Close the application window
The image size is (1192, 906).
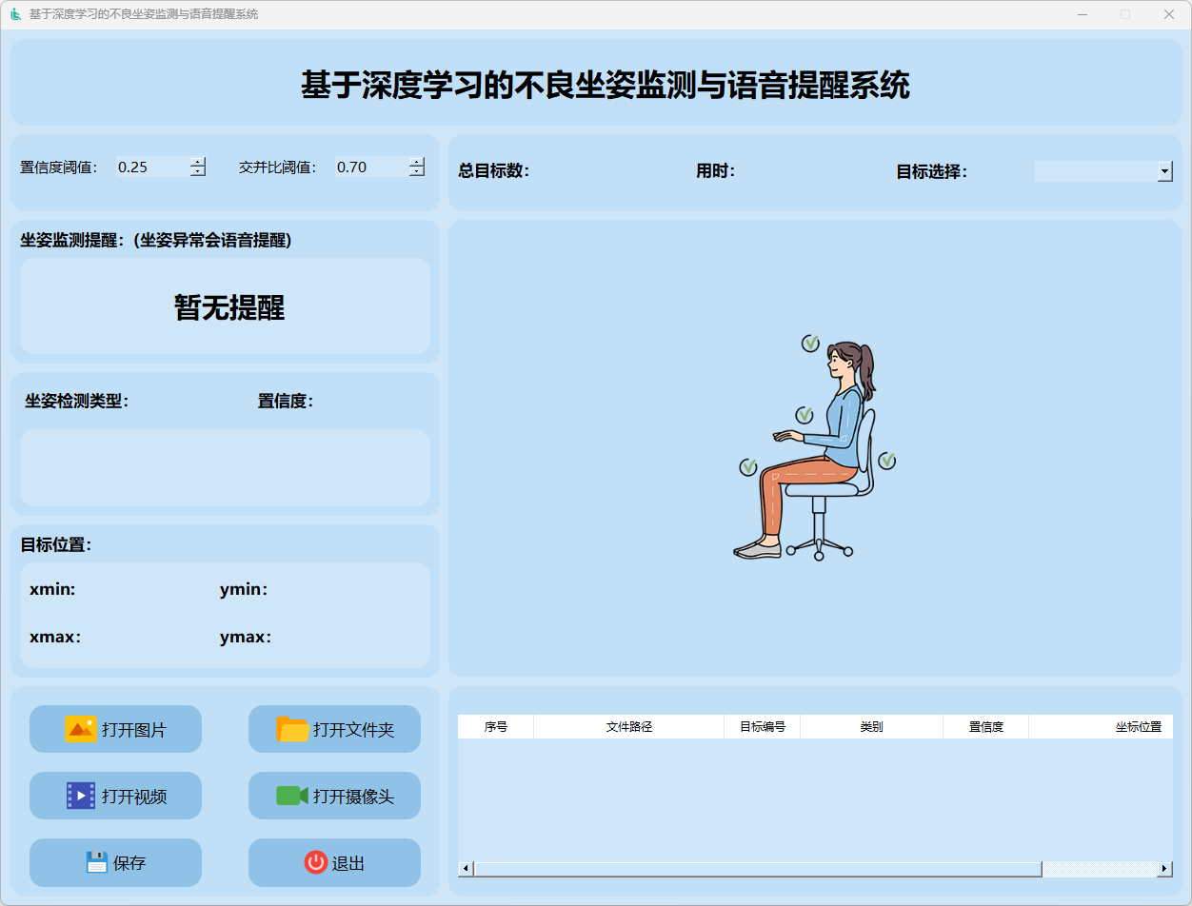(x=1169, y=14)
